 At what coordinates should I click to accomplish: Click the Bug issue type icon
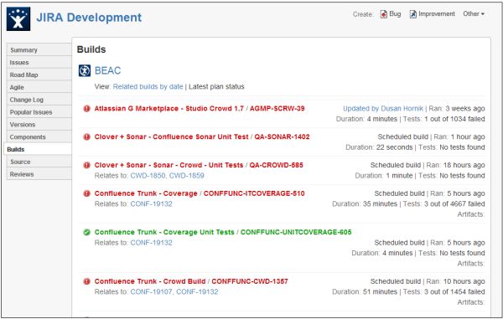coord(384,14)
